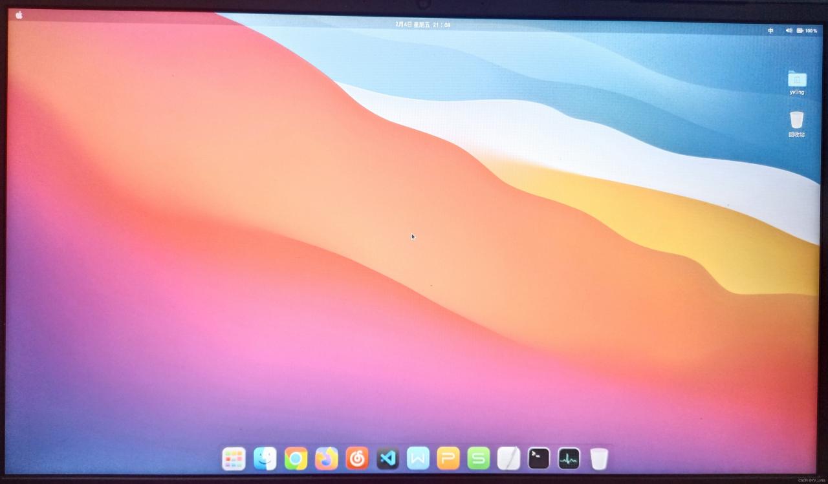This screenshot has height=484, width=828.
Task: Open the Finder-style file manager in the dock
Action: click(265, 459)
